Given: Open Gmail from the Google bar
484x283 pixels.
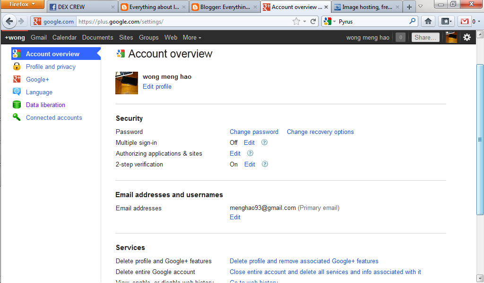Looking at the screenshot, I should point(39,37).
